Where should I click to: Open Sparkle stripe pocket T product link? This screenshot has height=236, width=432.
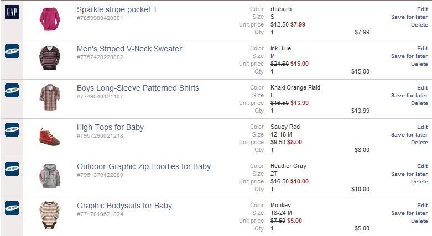click(x=117, y=9)
